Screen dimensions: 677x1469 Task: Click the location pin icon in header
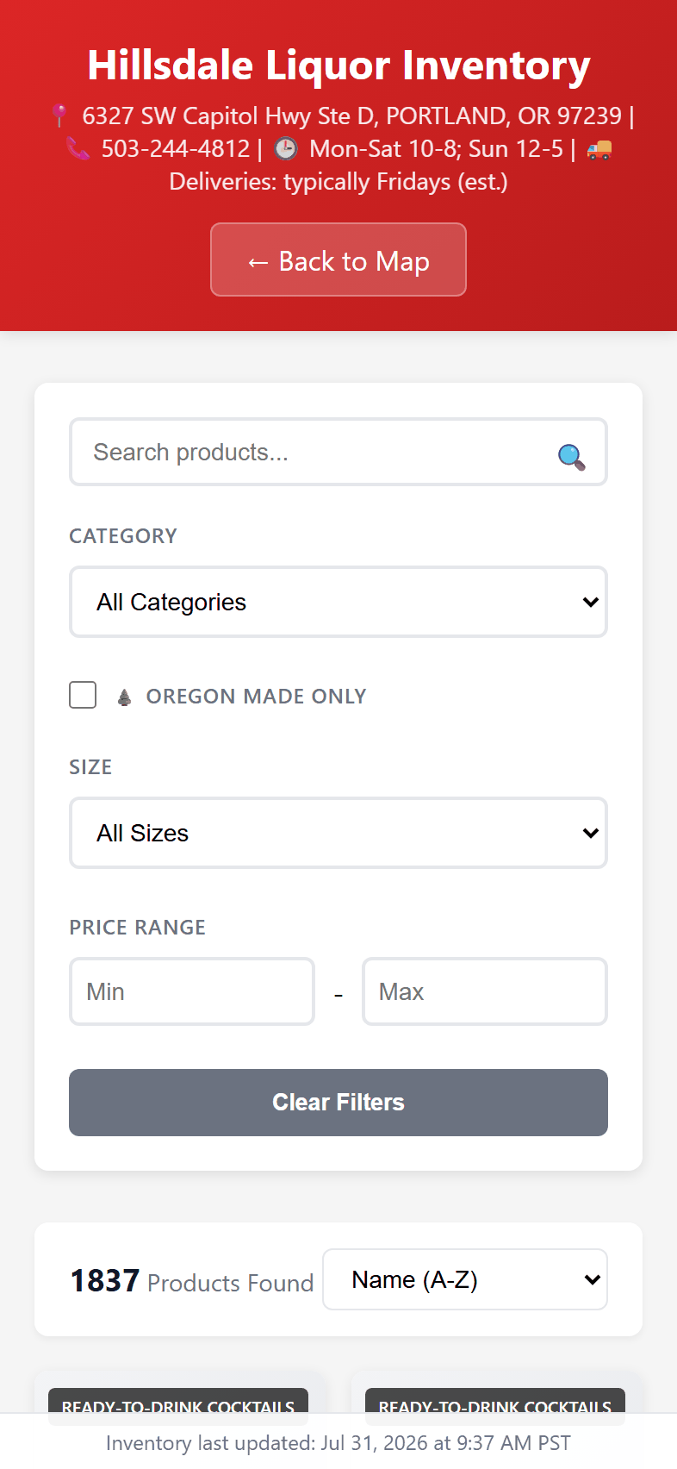[59, 116]
